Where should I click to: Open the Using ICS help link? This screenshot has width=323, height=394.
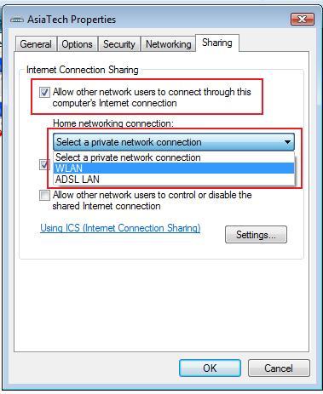pos(120,228)
